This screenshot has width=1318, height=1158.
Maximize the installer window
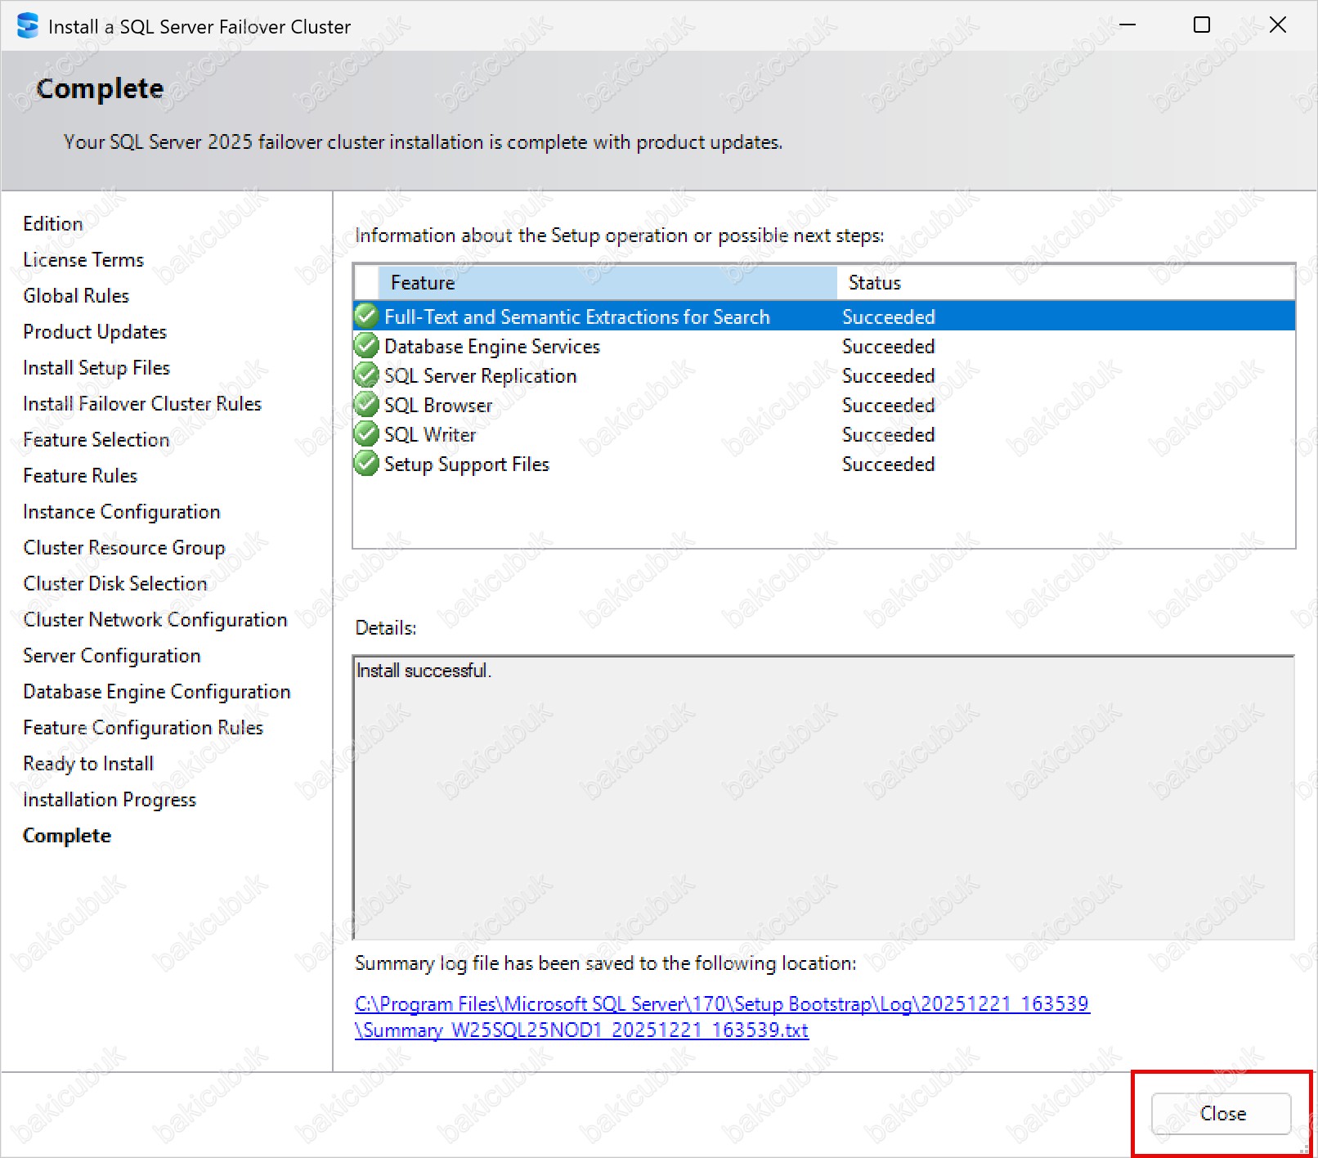tap(1202, 25)
